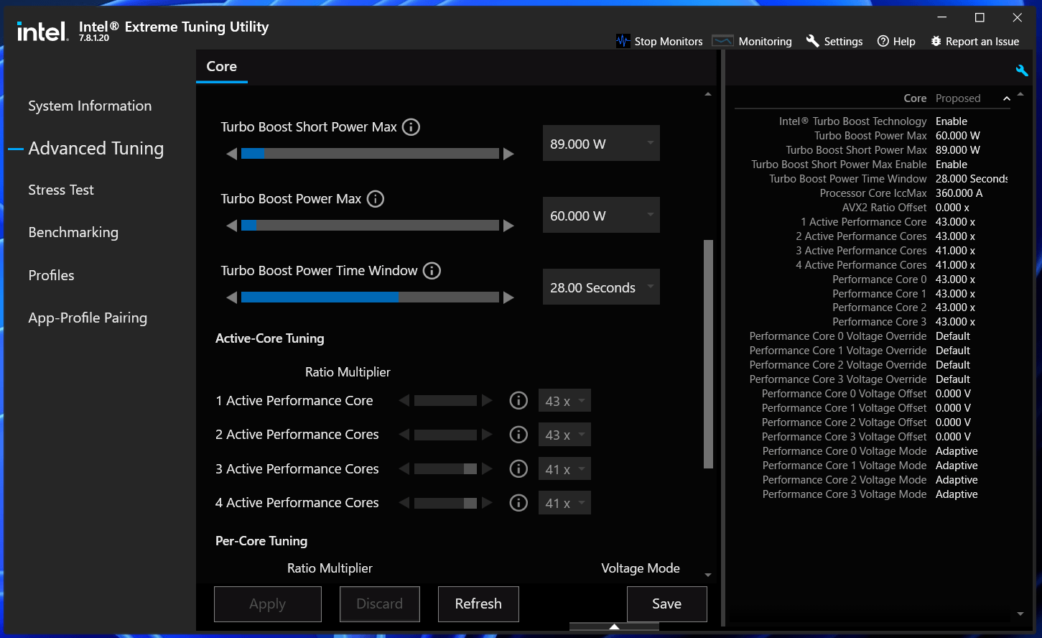The width and height of the screenshot is (1042, 638).
Task: Click the main panel scroll down arrow
Action: [x=708, y=575]
